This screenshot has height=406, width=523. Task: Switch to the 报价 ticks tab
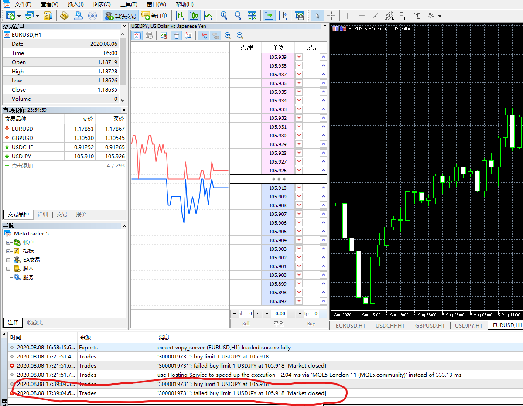[x=81, y=214]
